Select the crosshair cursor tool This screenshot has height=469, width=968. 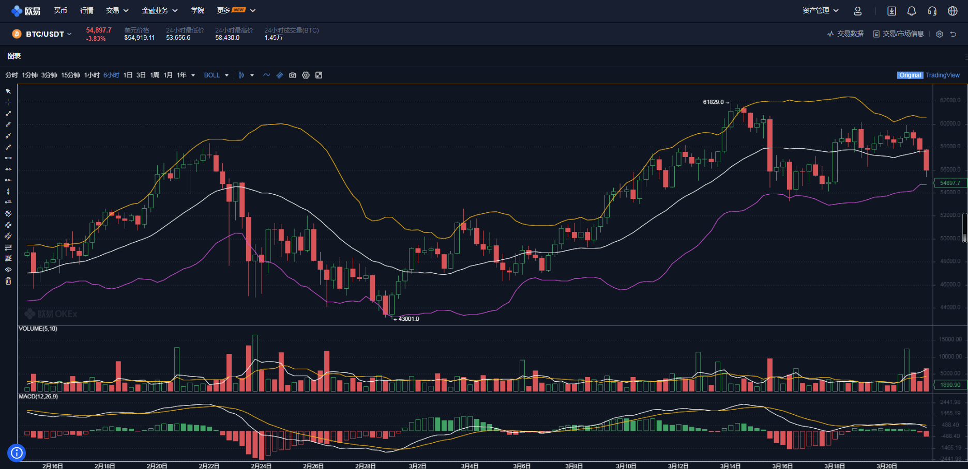pos(8,102)
